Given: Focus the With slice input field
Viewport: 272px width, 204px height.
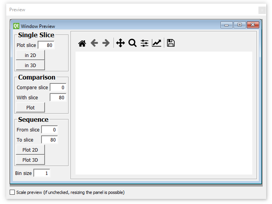Looking at the screenshot, I should (x=58, y=98).
